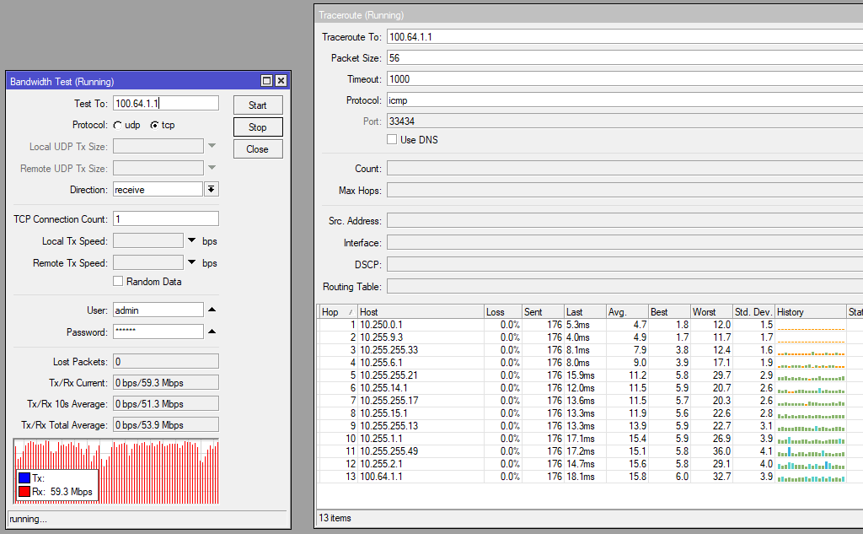This screenshot has height=534, width=863.
Task: Expand the Local Tx Speed field arrow
Action: (x=191, y=240)
